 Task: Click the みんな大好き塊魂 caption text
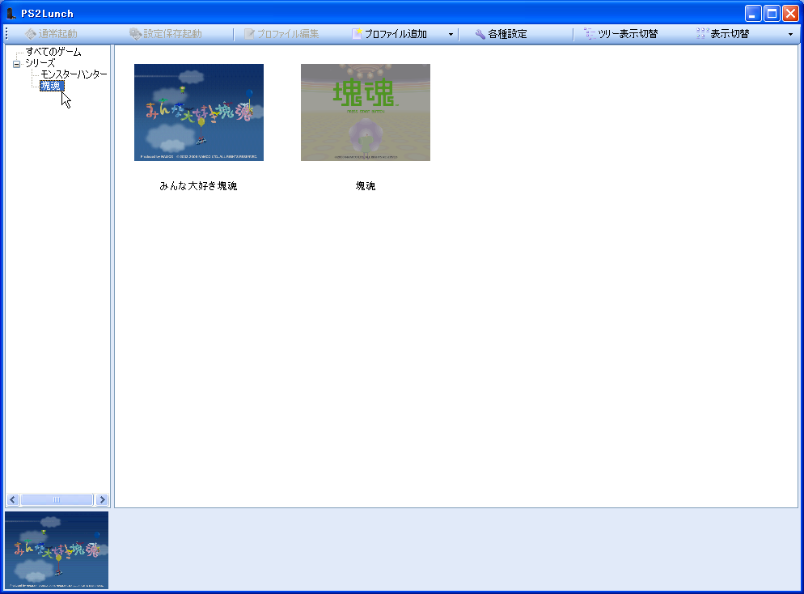(x=198, y=186)
